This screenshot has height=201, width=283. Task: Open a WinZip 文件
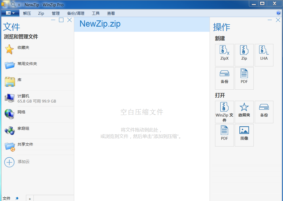click(224, 112)
